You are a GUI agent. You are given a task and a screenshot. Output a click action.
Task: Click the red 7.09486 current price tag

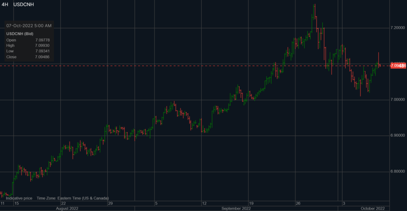pyautogui.click(x=398, y=66)
